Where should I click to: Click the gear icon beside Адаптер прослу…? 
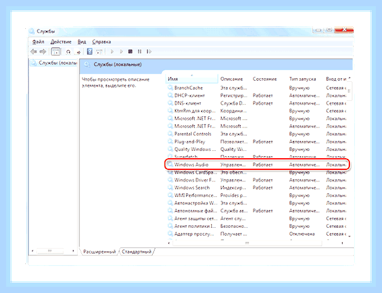click(x=170, y=234)
